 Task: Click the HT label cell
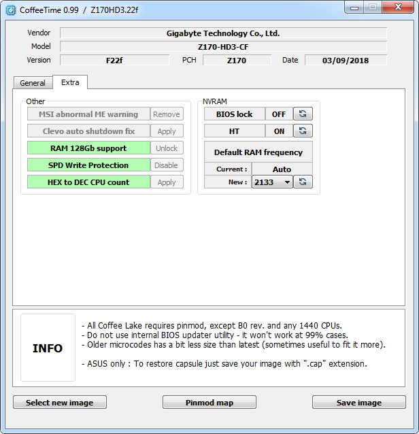235,131
